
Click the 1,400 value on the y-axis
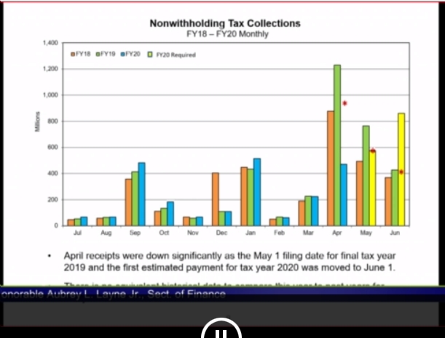coord(50,43)
